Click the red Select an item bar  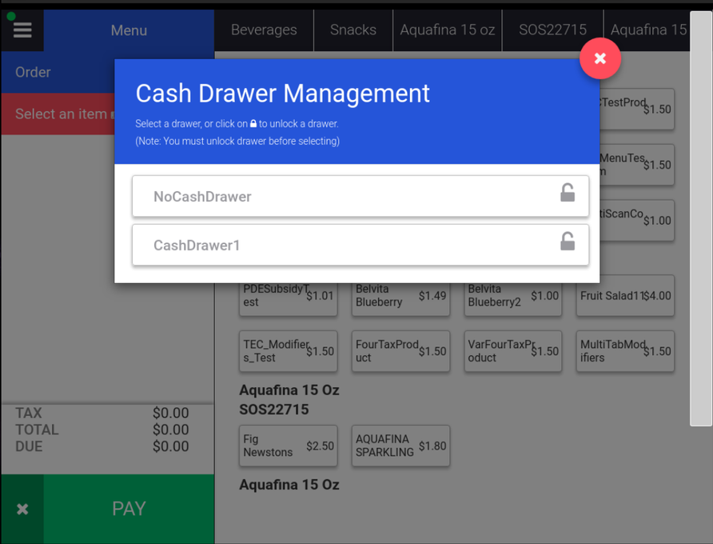click(x=58, y=114)
